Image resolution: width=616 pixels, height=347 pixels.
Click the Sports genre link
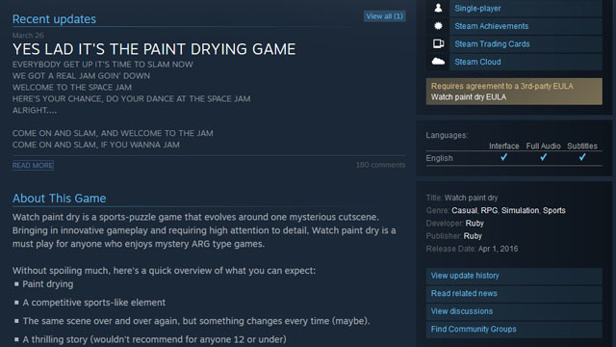(x=554, y=210)
